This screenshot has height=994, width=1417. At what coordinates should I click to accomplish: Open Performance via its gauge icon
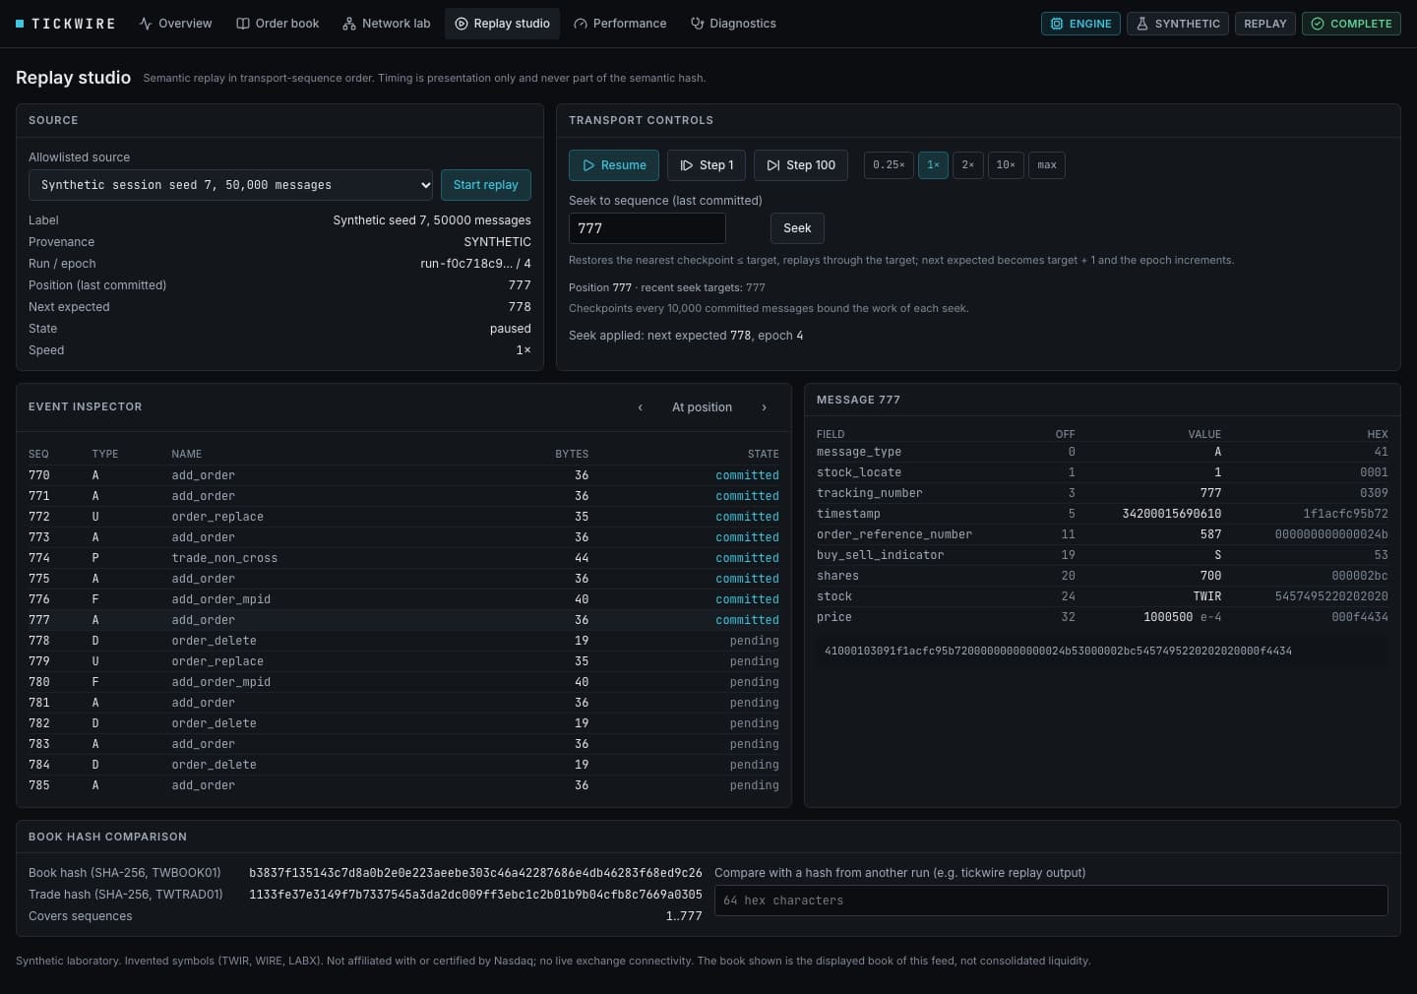tap(581, 24)
